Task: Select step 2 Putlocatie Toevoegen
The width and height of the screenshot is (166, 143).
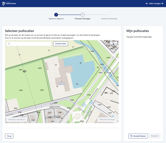Action: click(83, 15)
